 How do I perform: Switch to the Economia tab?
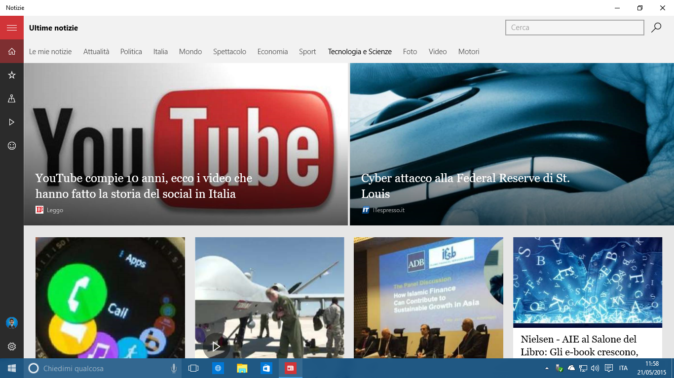pyautogui.click(x=272, y=52)
